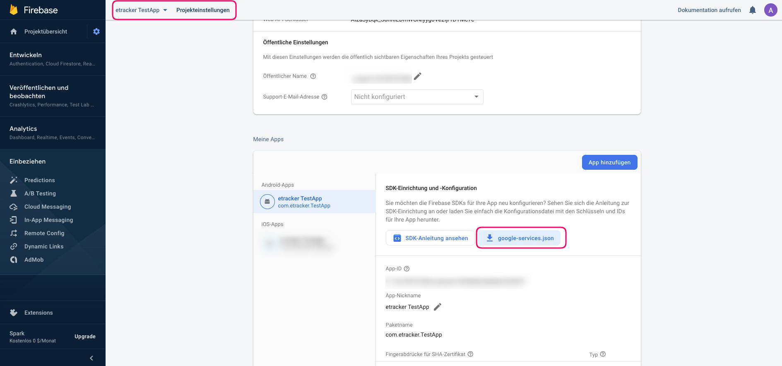Click SDK-Anleitung ansehen button

pyautogui.click(x=430, y=238)
